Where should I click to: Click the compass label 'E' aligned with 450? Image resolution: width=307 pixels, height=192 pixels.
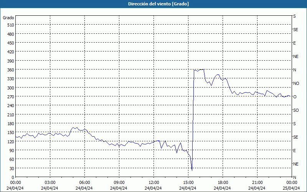click(294, 43)
